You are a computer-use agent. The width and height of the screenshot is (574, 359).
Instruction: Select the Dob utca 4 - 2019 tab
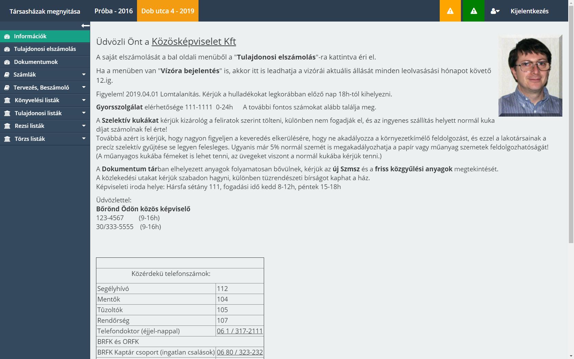[x=168, y=11]
